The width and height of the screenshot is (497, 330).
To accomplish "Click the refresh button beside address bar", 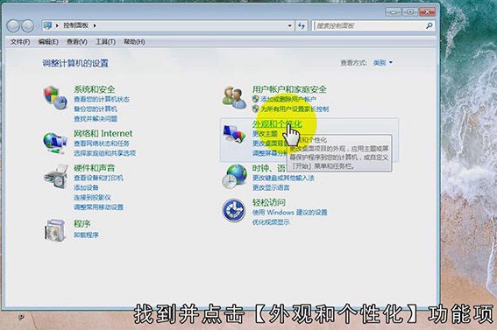I will (x=302, y=25).
